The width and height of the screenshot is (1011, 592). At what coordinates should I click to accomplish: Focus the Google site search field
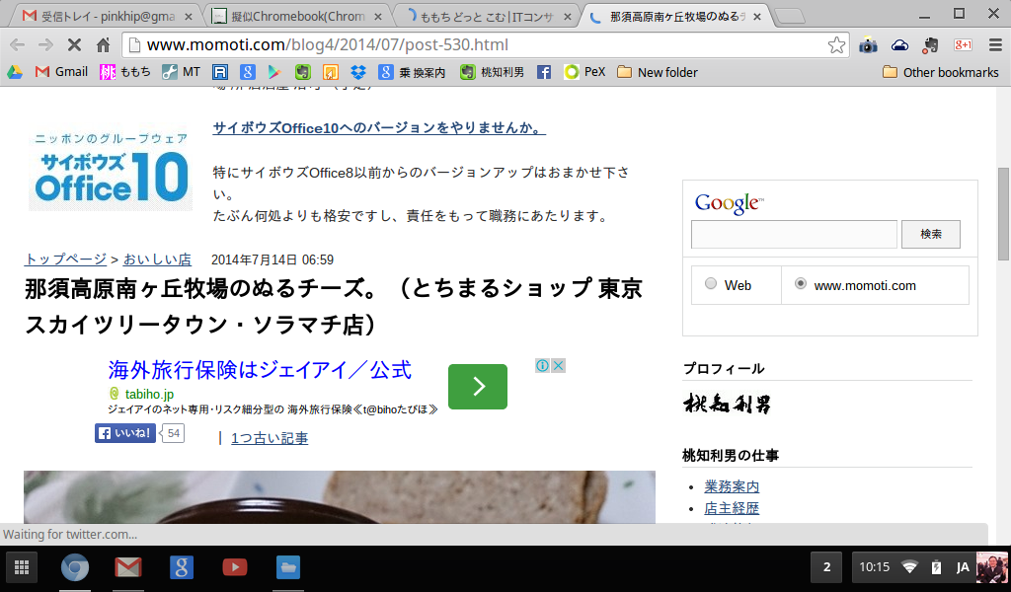pos(794,234)
